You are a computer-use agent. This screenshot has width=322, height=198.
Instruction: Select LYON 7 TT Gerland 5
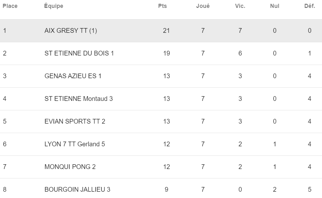click(75, 144)
